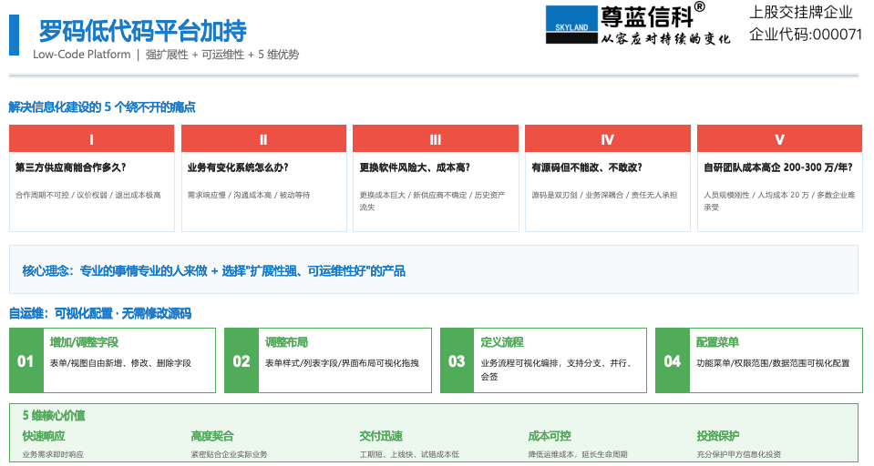Click the SKYLAND blue logo
Screen dimensions: 874x466
click(x=571, y=25)
